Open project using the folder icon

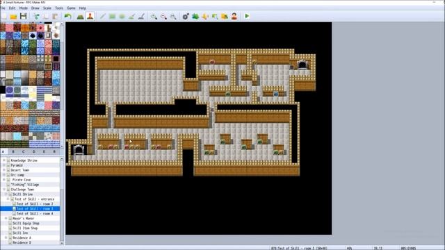[x=13, y=16]
